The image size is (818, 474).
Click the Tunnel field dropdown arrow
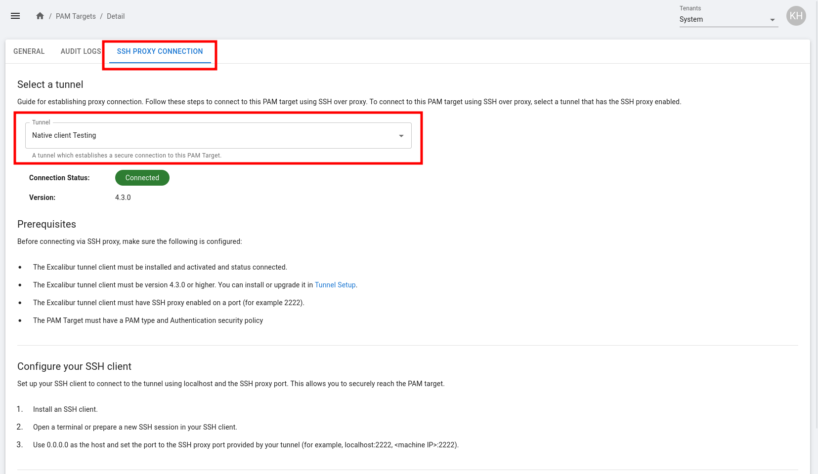point(401,136)
